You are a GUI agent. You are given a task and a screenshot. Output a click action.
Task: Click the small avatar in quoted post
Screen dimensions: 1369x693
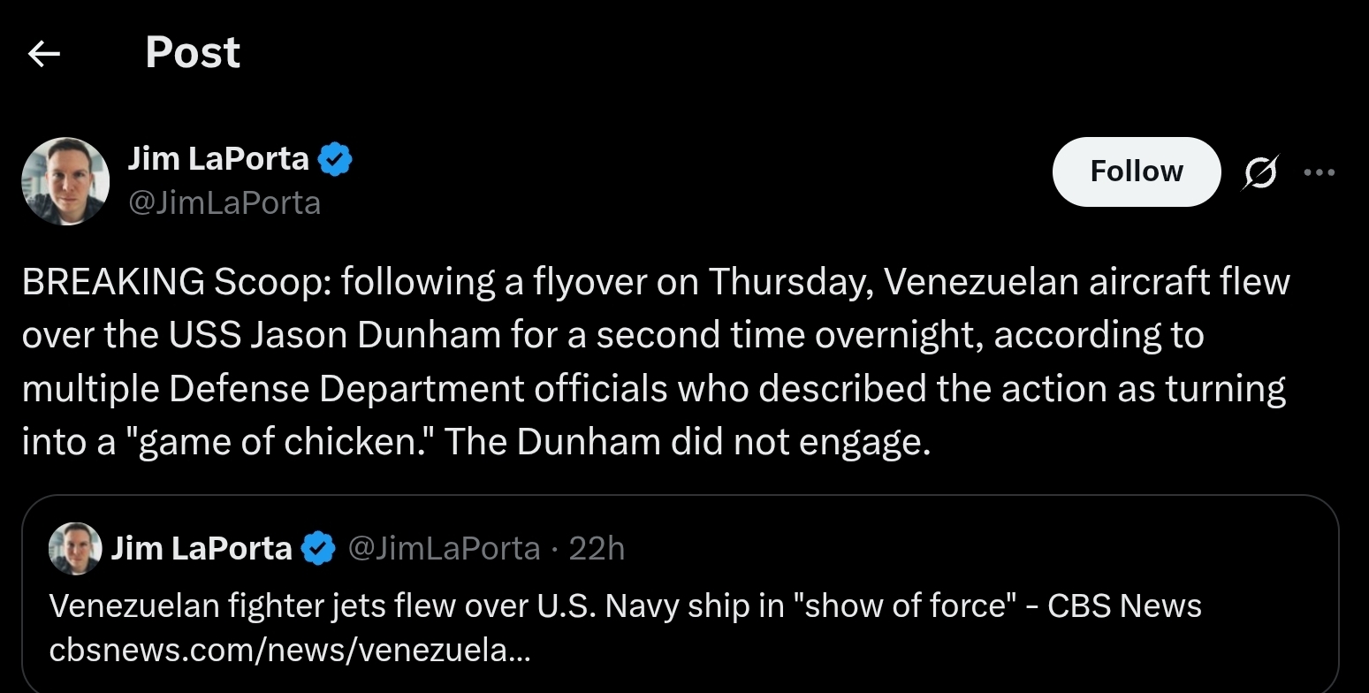(74, 548)
